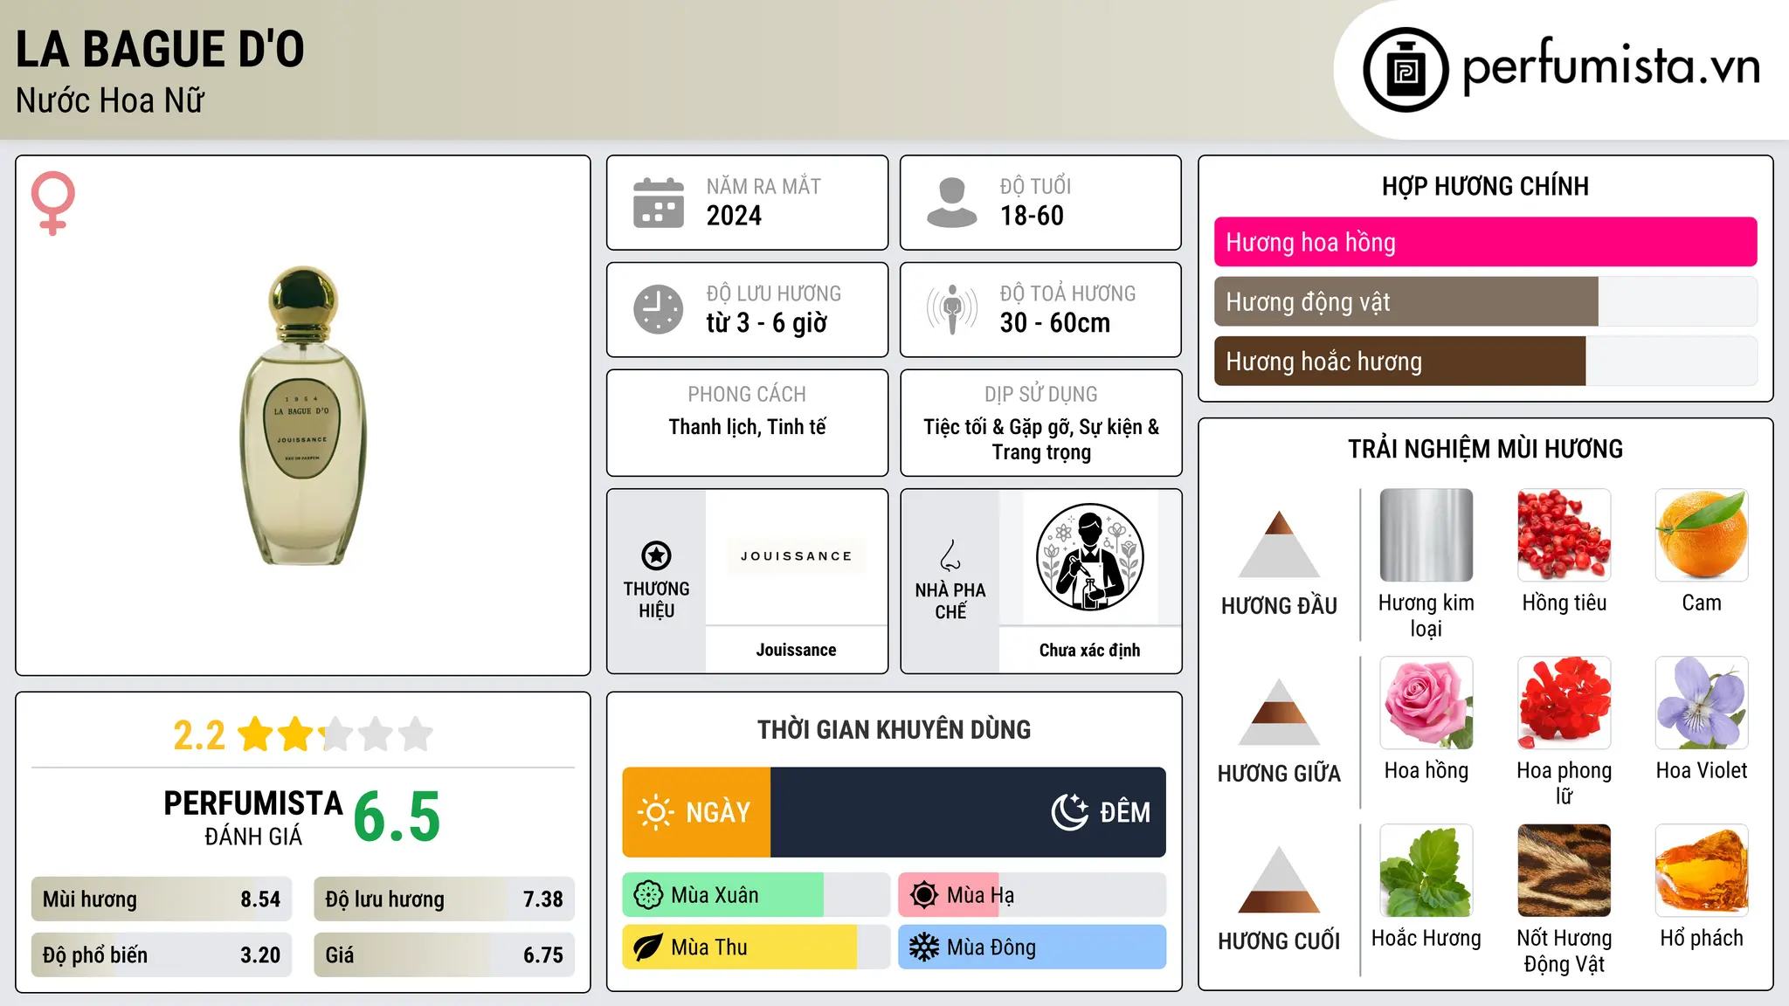Viewport: 1789px width, 1006px height.
Task: Open the La Bague d'O bottle image
Action: (303, 416)
